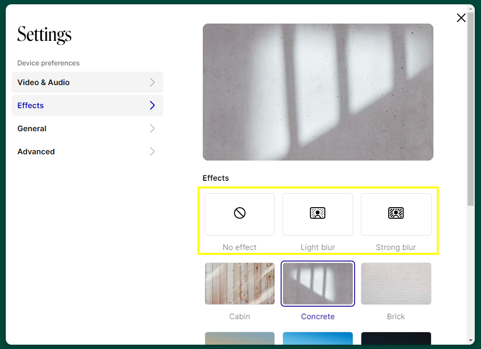Viewport: 481px width, 349px height.
Task: Click the "Settings" heading text
Action: 44,35
